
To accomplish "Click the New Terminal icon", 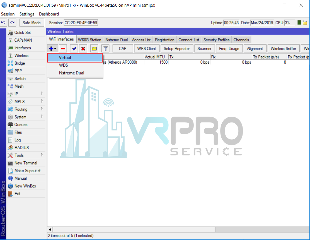I will click(10, 163).
